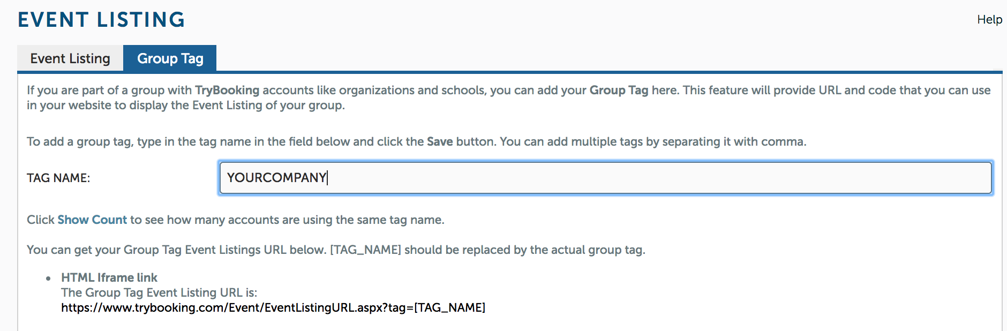
Task: Open the Help link
Action: click(x=989, y=20)
